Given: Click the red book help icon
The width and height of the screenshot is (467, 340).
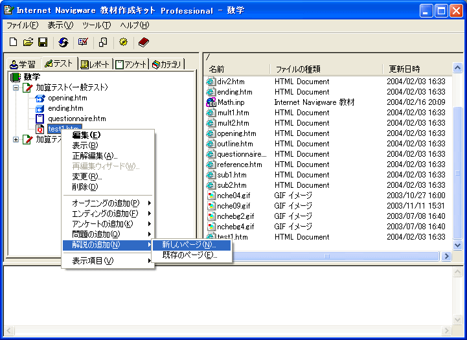Looking at the screenshot, I should click(144, 42).
